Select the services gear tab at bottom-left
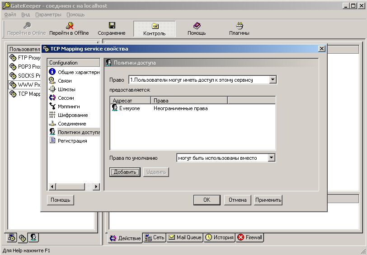367x255 pixels. [x=23, y=238]
